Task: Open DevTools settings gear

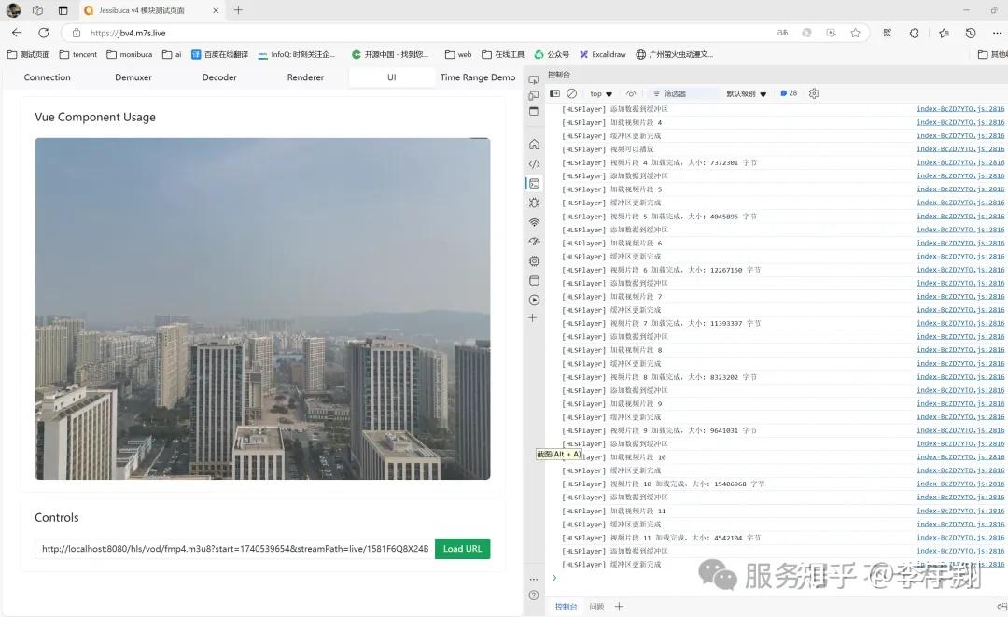Action: (x=814, y=93)
